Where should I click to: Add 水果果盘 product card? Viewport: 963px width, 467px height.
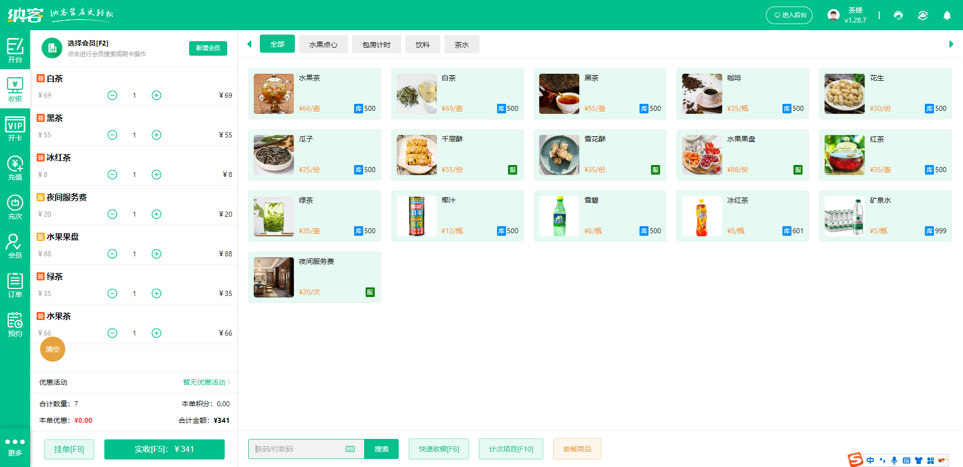pos(743,155)
